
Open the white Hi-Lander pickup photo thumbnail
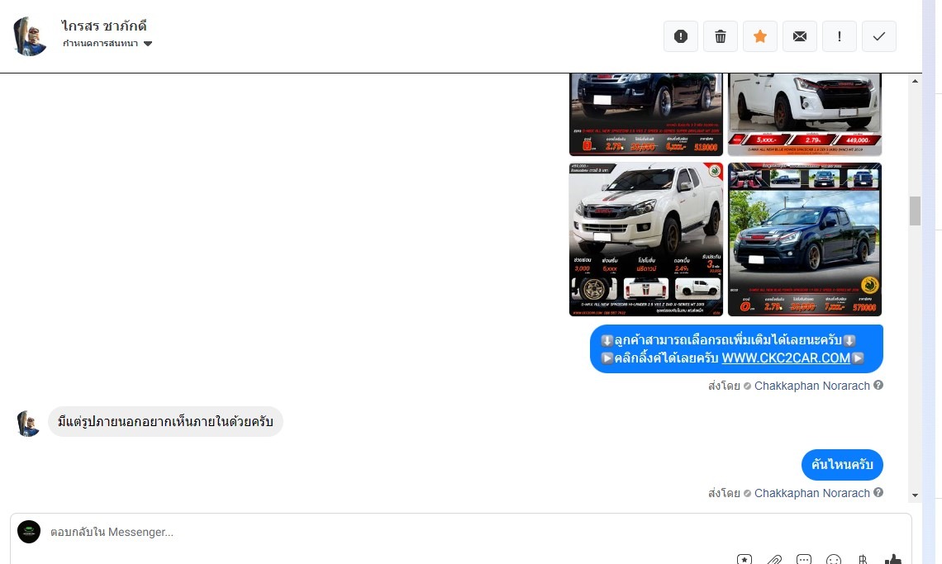tap(646, 239)
